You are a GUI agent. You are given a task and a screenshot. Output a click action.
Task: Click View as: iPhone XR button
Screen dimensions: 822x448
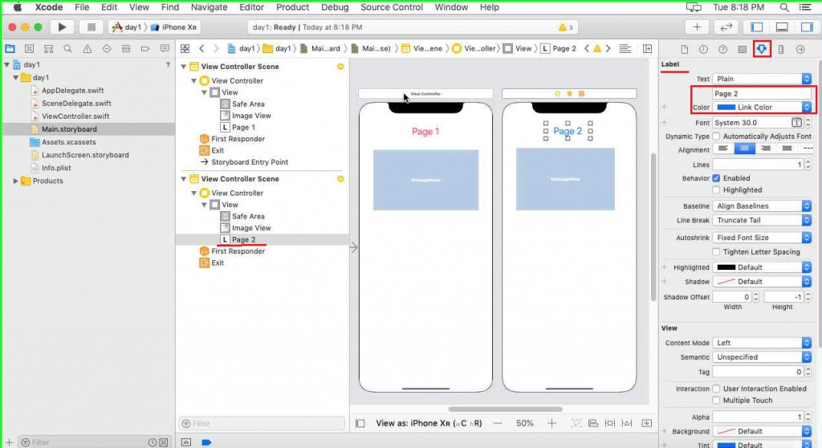(429, 423)
